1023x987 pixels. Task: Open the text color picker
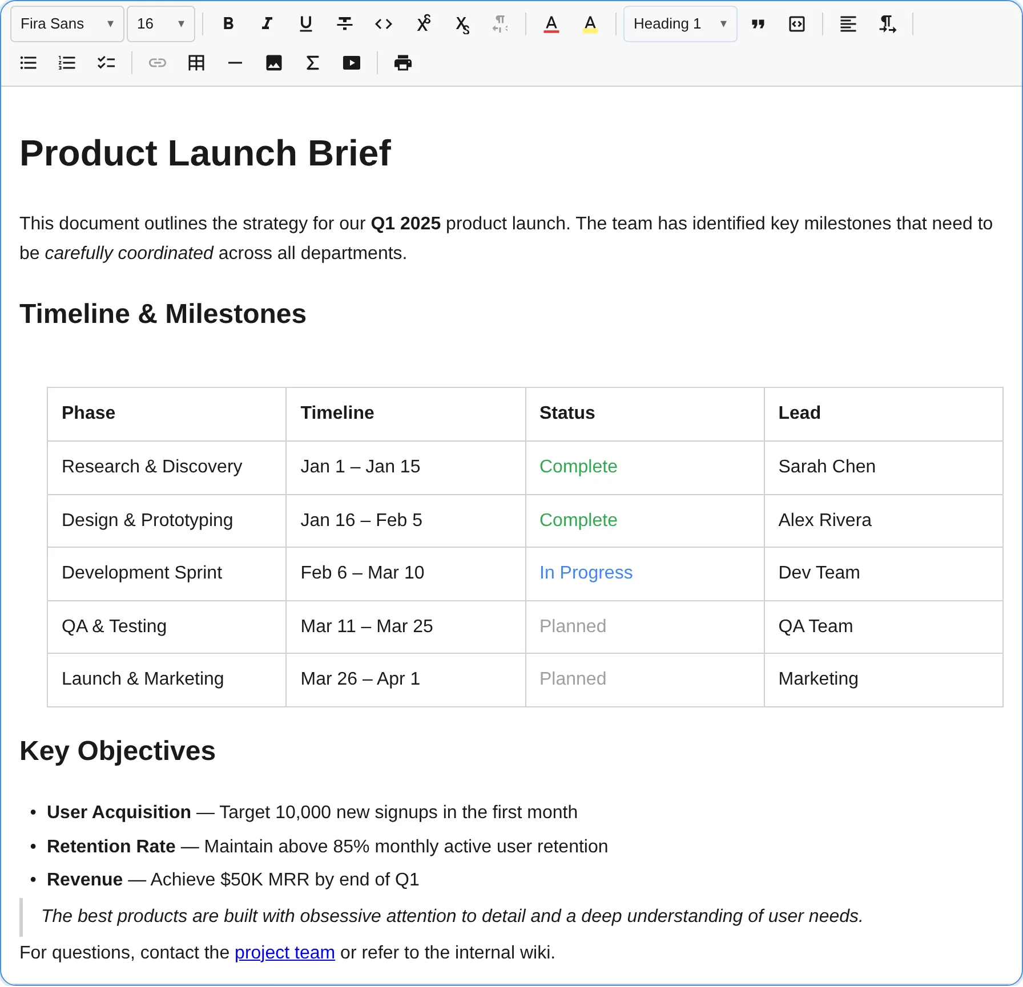point(551,24)
